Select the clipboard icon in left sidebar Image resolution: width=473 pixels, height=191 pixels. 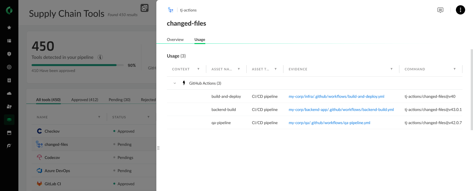[x=9, y=80]
